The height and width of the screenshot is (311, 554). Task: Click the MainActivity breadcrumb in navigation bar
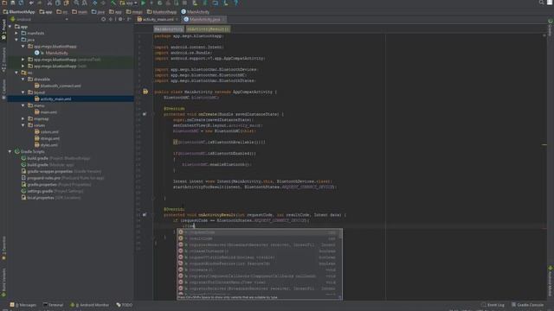point(195,11)
